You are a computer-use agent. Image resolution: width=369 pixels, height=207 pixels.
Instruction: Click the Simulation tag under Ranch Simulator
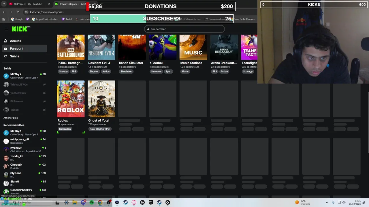tap(126, 72)
